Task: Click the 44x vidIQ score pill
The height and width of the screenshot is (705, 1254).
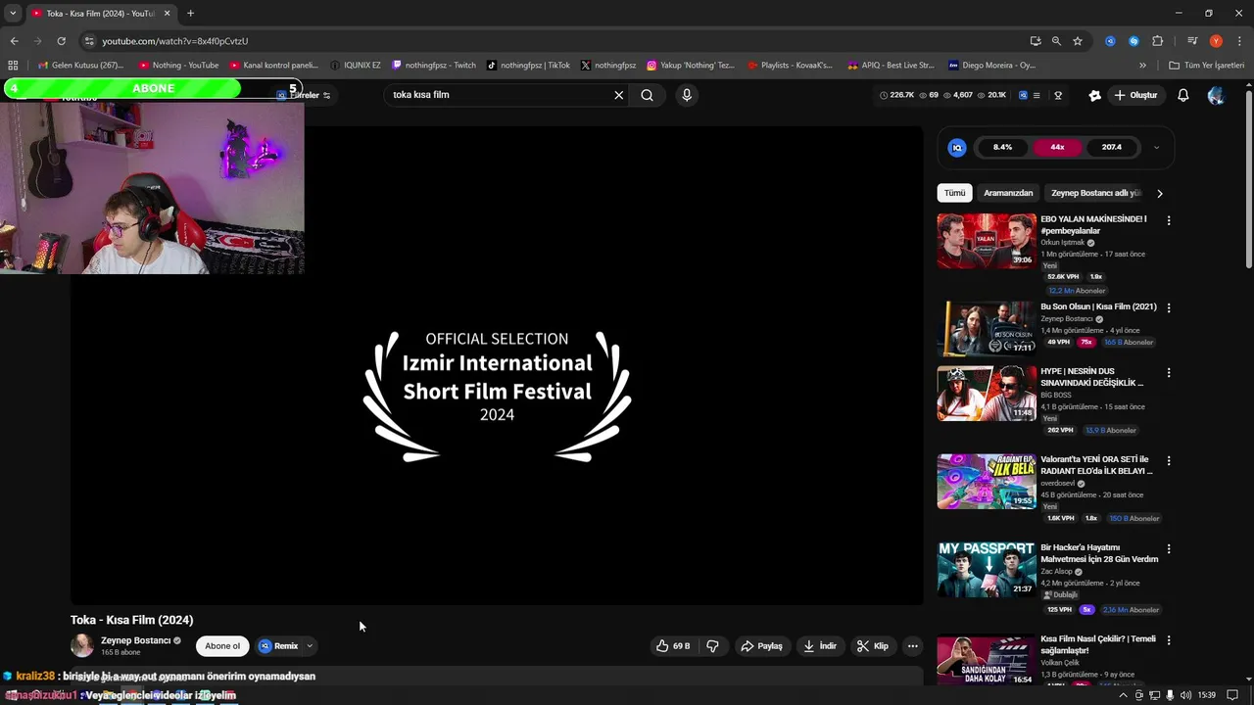Action: (1057, 147)
